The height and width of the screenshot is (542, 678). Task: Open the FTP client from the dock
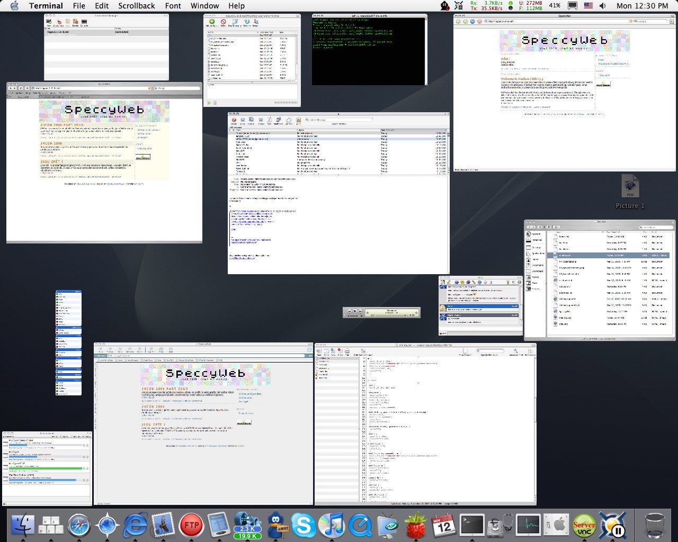tap(192, 526)
